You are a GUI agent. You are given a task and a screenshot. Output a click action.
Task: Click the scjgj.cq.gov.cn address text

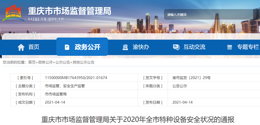[x=46, y=19]
